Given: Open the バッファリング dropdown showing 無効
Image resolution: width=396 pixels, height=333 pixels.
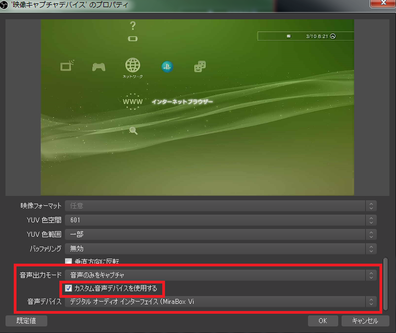Looking at the screenshot, I should click(x=221, y=249).
